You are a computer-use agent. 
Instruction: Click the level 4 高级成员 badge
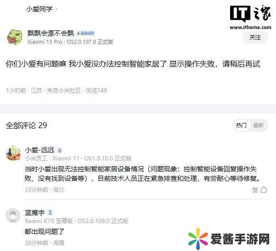(86, 33)
